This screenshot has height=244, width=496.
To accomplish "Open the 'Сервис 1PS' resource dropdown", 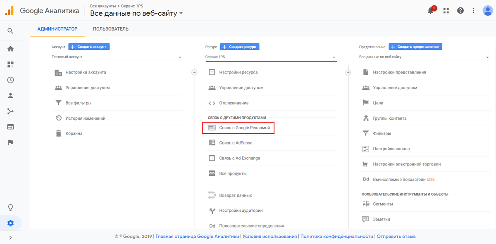I will pyautogui.click(x=271, y=57).
